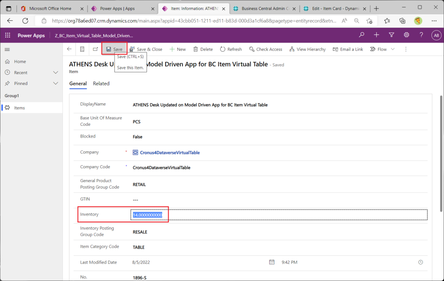Viewport: 444px width, 281px height.
Task: Expand the Pinned section chevron
Action: click(x=55, y=83)
